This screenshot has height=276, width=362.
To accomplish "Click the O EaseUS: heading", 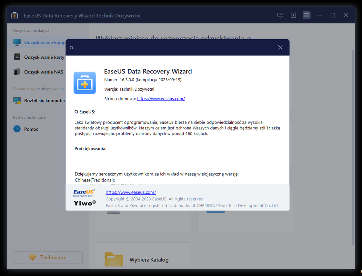I will [85, 112].
